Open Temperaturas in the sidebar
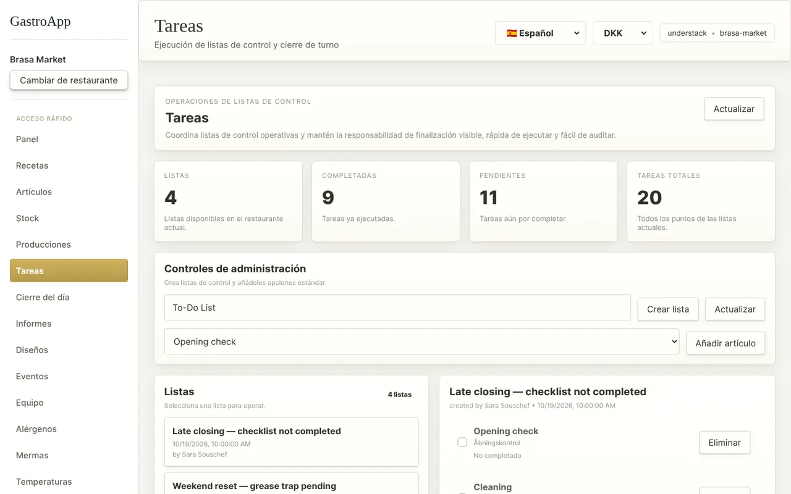 pyautogui.click(x=69, y=482)
